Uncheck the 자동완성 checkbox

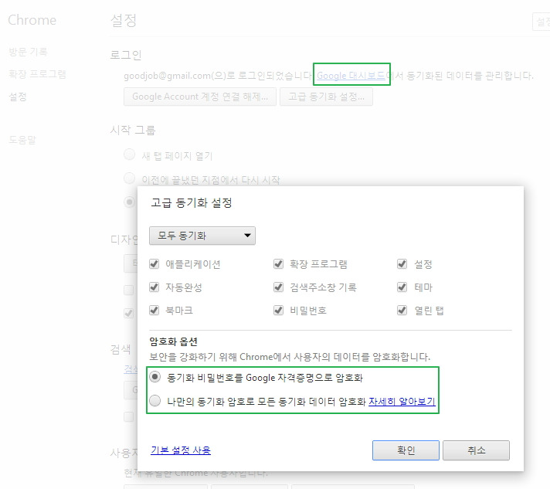(x=154, y=287)
